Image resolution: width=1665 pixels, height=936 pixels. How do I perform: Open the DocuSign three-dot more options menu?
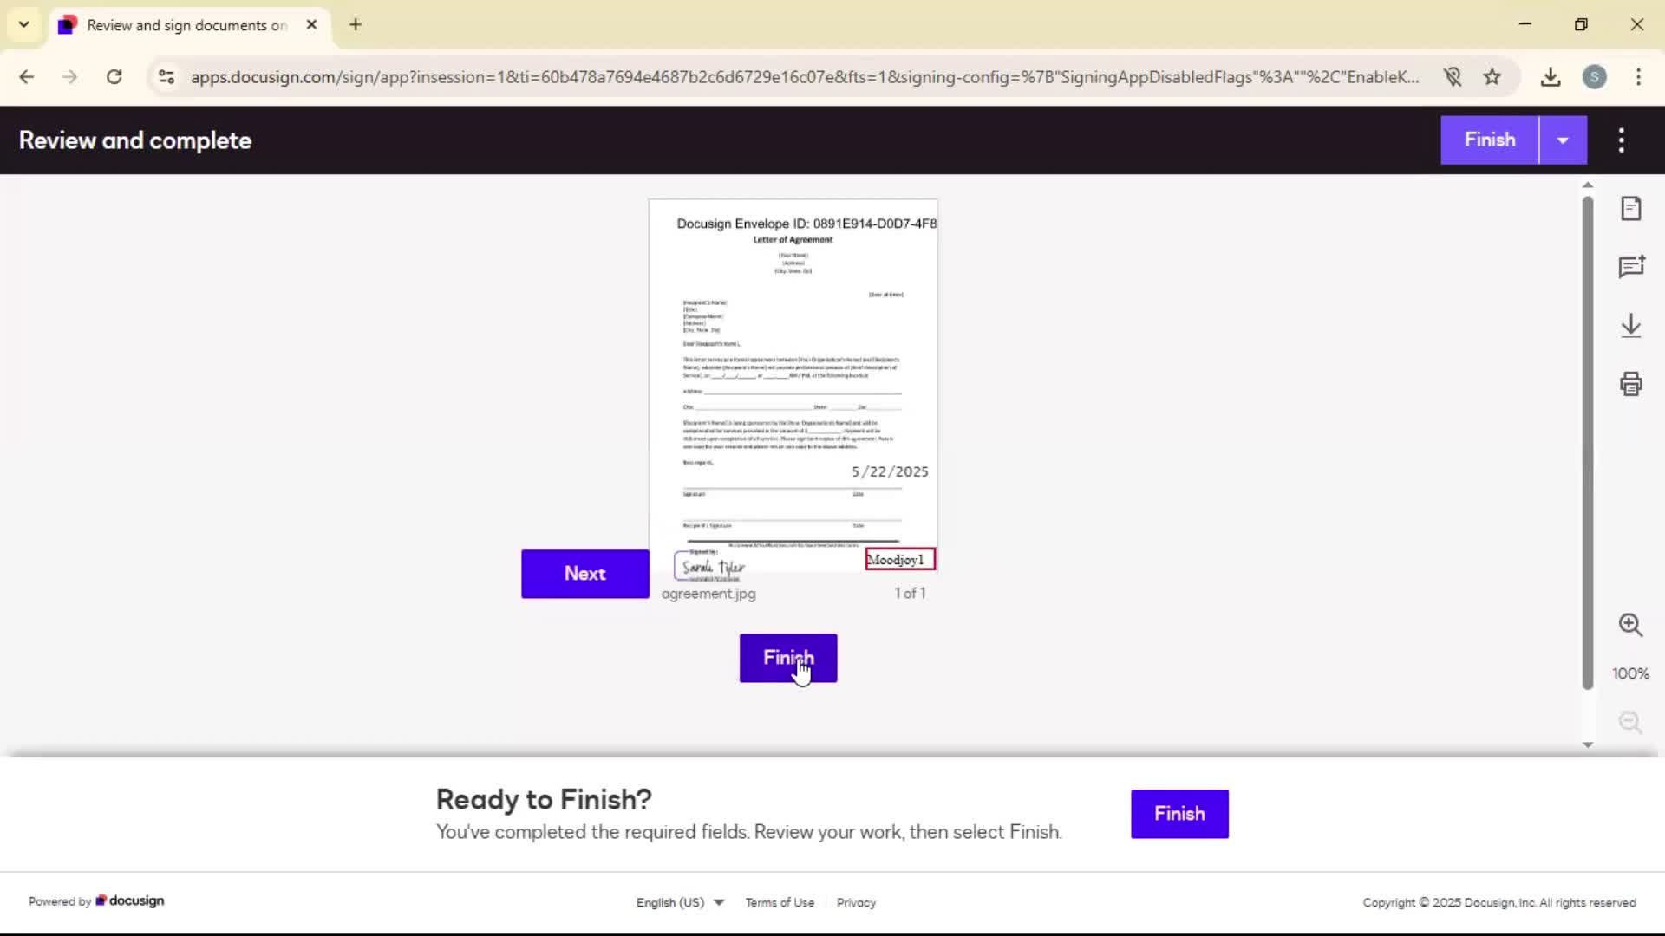1621,140
